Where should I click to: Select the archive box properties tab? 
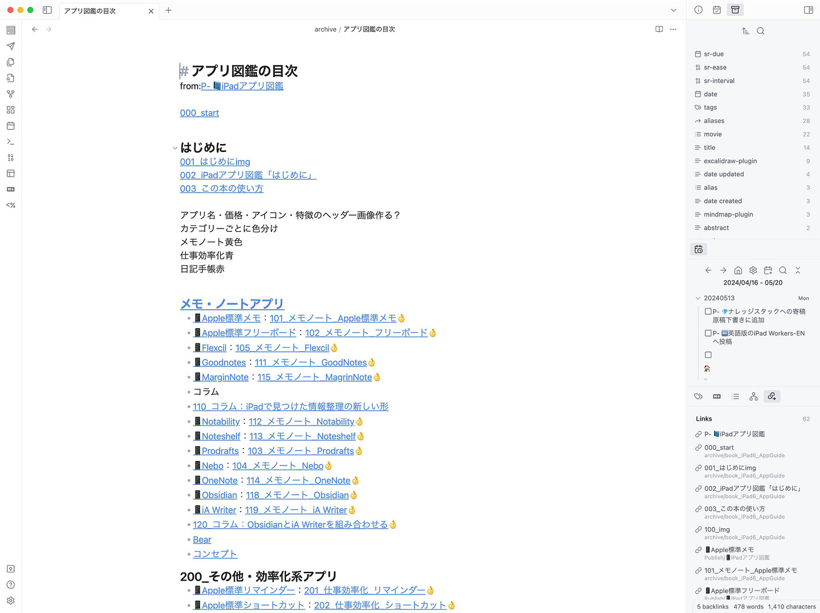(736, 10)
